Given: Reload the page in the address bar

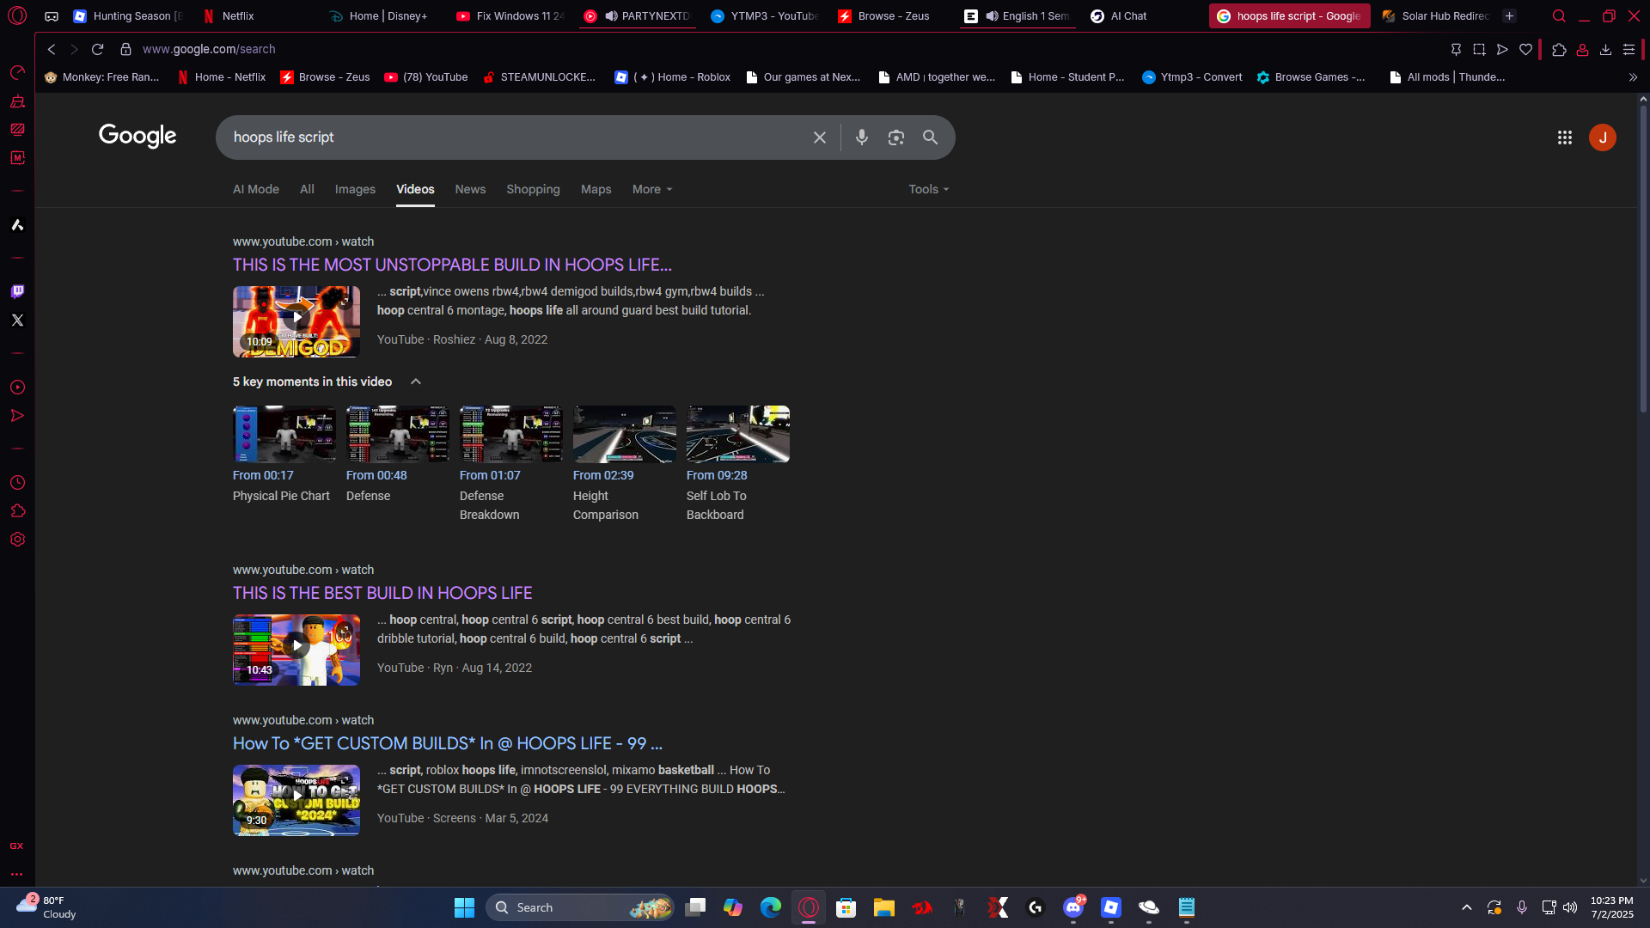Looking at the screenshot, I should pos(98,49).
